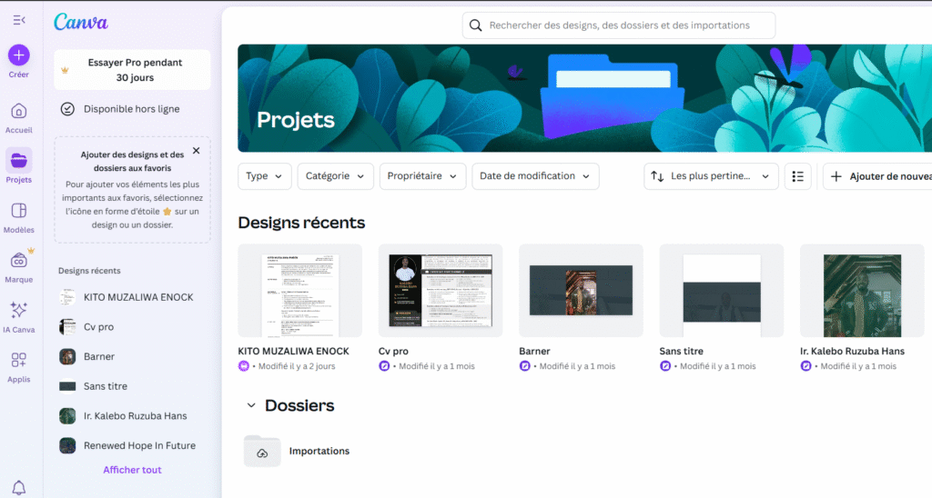Open the Marque brand icon

coord(19,261)
